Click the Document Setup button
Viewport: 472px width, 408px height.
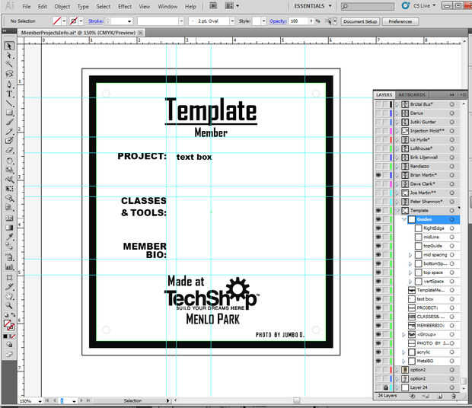click(x=360, y=21)
